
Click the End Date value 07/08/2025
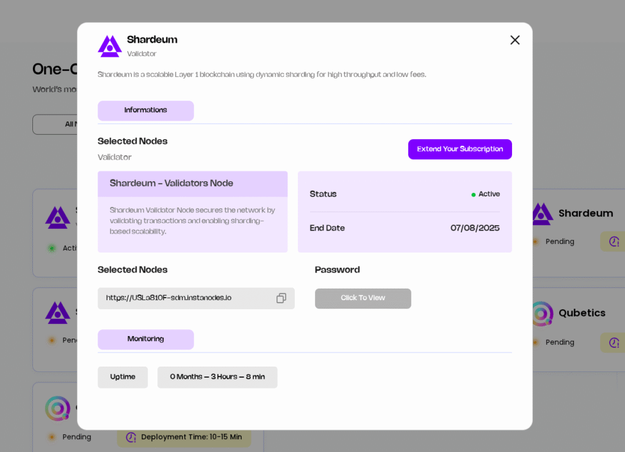coord(475,228)
